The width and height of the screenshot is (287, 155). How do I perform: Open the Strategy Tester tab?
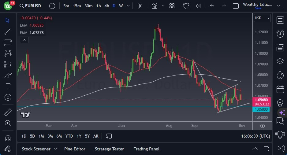pyautogui.click(x=109, y=149)
